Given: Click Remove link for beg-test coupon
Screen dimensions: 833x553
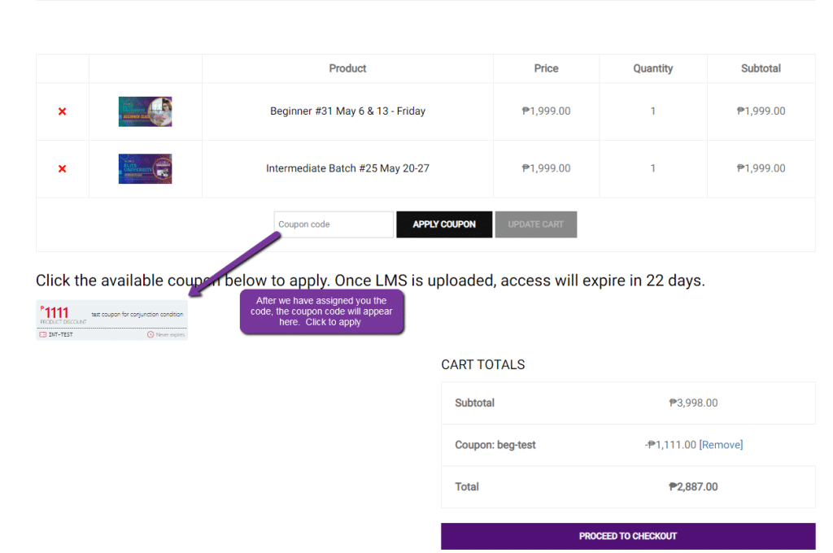Looking at the screenshot, I should 722,445.
